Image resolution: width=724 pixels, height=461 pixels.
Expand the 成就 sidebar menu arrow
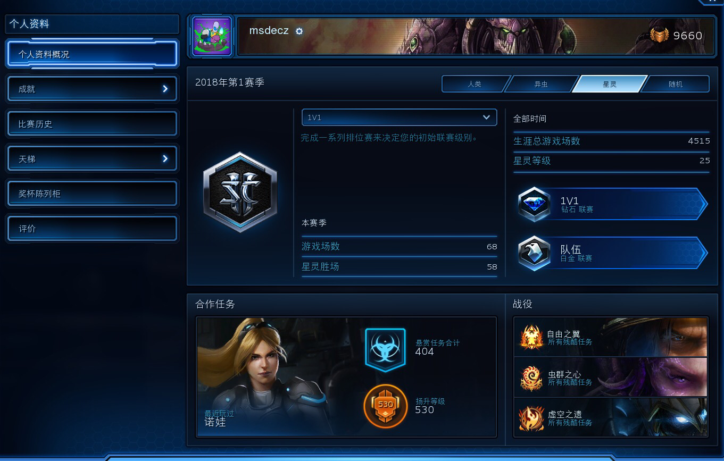pyautogui.click(x=165, y=89)
